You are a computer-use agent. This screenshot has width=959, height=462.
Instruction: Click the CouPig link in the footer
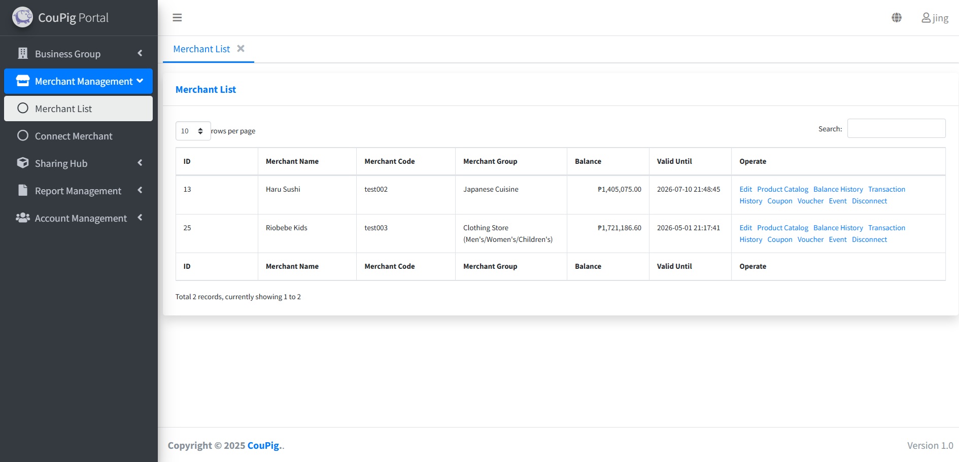(x=263, y=445)
